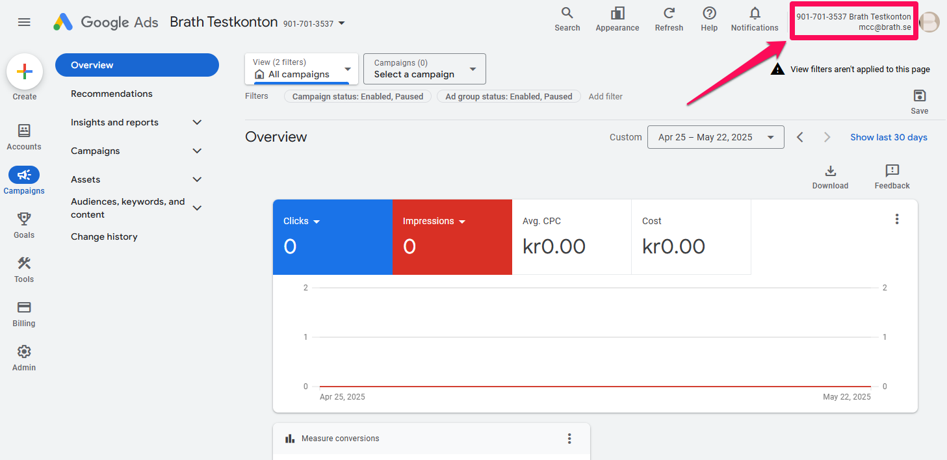The height and width of the screenshot is (460, 947).
Task: Edit Campaign status filter chip
Action: tap(358, 96)
